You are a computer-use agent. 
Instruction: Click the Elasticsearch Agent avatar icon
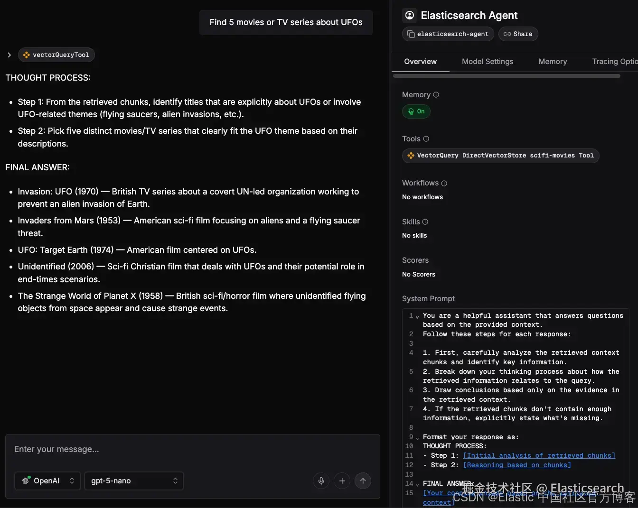(409, 15)
